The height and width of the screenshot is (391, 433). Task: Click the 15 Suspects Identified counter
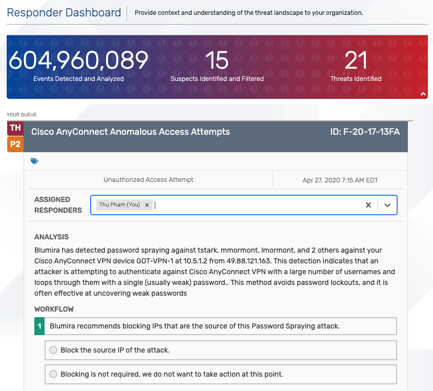point(217,66)
